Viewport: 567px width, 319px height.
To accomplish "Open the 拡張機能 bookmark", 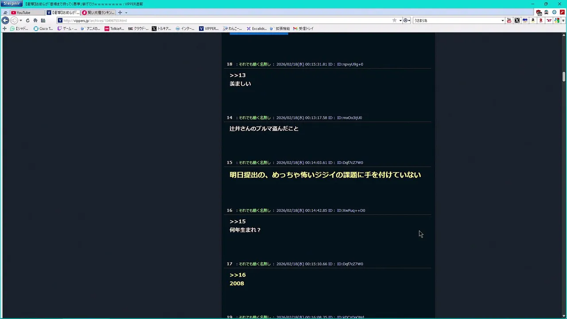I will click(280, 28).
